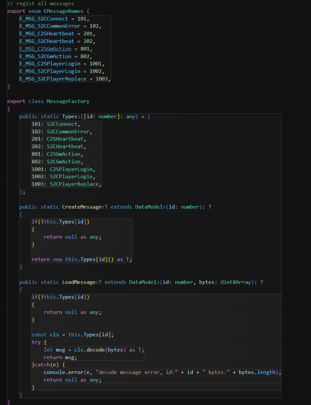Viewport: 311px width, 405px height.
Task: Click S2CPlayerLogin on the "1002:" map line
Action: (71, 177)
